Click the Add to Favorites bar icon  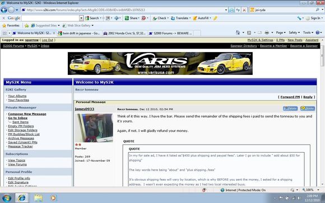click(x=26, y=26)
